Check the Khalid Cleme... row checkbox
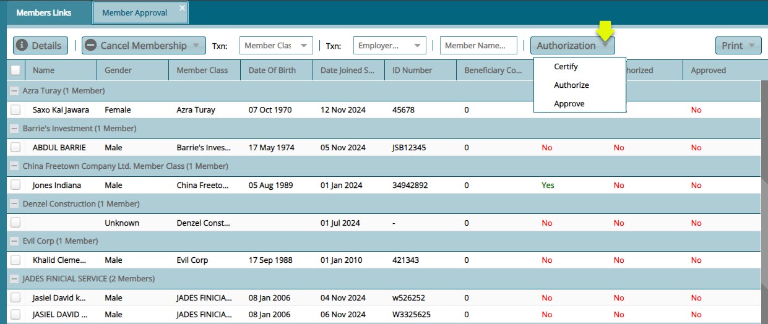This screenshot has width=768, height=324. 15,260
